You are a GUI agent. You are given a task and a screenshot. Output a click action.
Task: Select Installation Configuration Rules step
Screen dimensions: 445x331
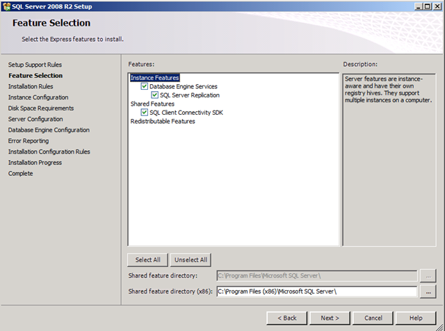[x=49, y=152]
